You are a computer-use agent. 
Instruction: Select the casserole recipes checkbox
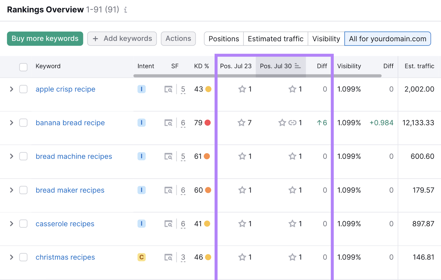23,224
